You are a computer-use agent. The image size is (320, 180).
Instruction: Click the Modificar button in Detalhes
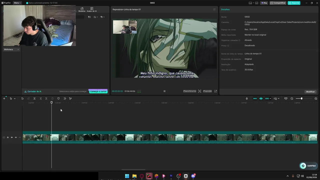click(310, 92)
